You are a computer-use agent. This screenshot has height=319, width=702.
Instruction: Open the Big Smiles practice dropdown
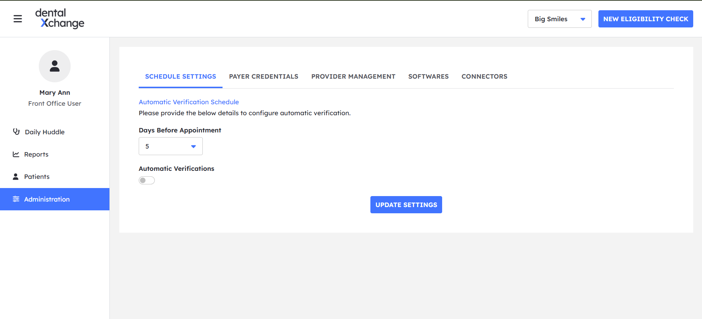(560, 19)
